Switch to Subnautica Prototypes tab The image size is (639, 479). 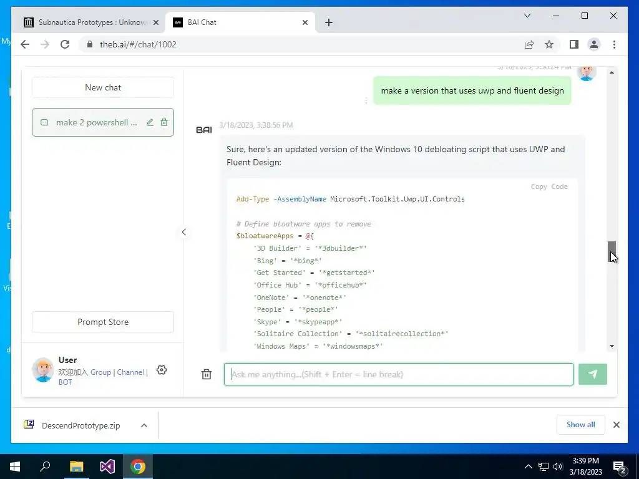coord(90,22)
